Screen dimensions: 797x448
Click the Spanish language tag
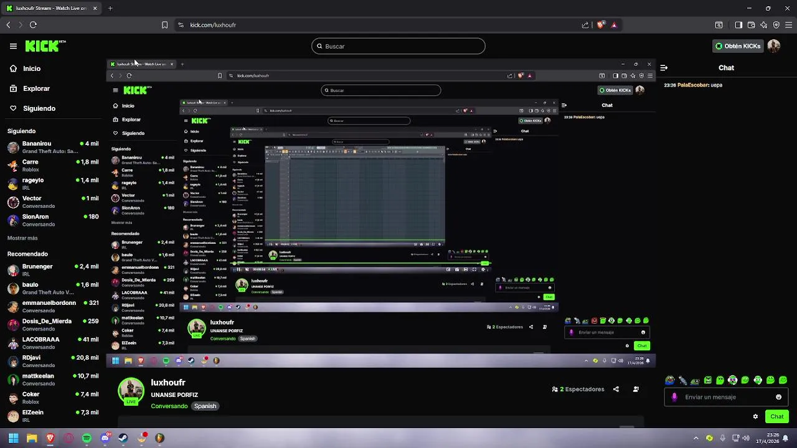tap(205, 406)
